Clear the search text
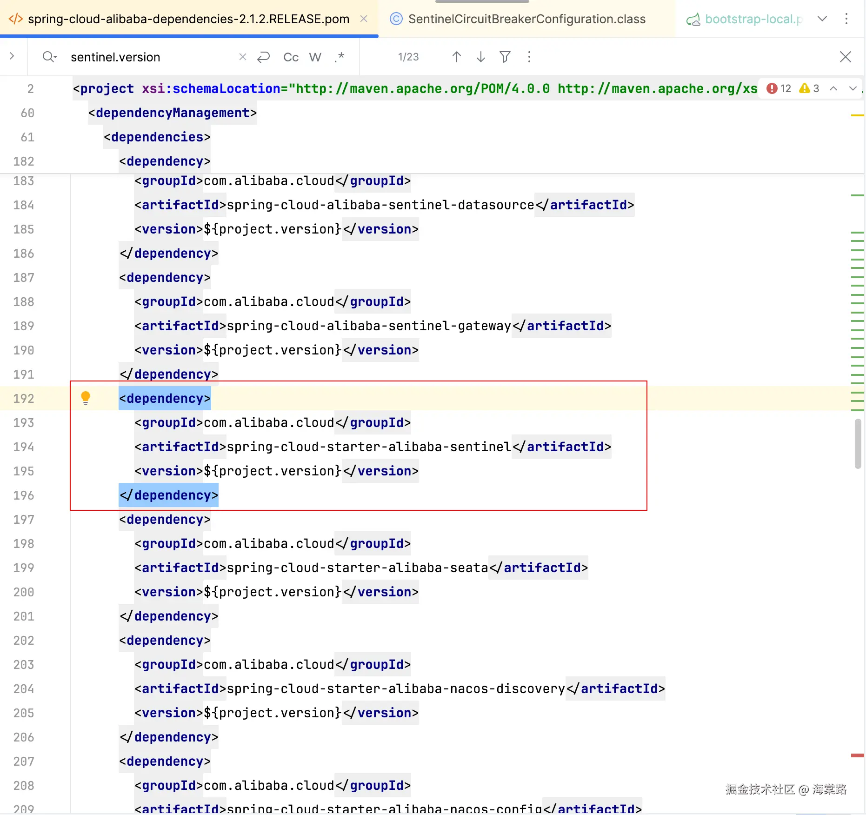866x815 pixels. [242, 57]
